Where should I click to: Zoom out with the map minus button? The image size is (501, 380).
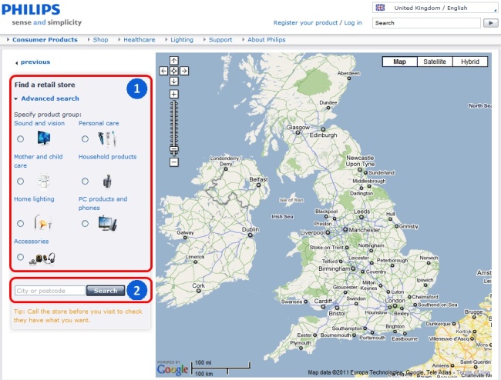174,162
